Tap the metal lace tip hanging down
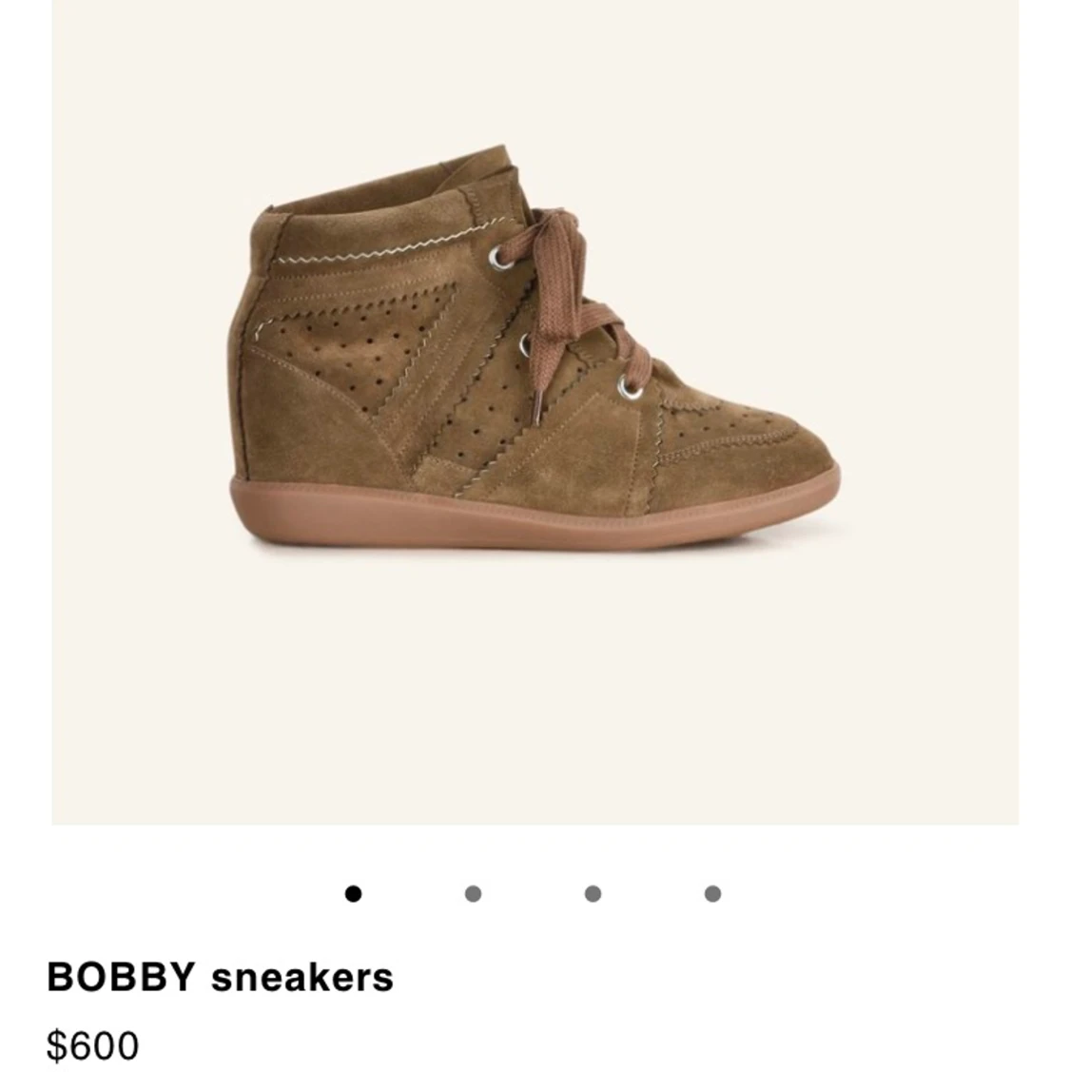 (538, 409)
